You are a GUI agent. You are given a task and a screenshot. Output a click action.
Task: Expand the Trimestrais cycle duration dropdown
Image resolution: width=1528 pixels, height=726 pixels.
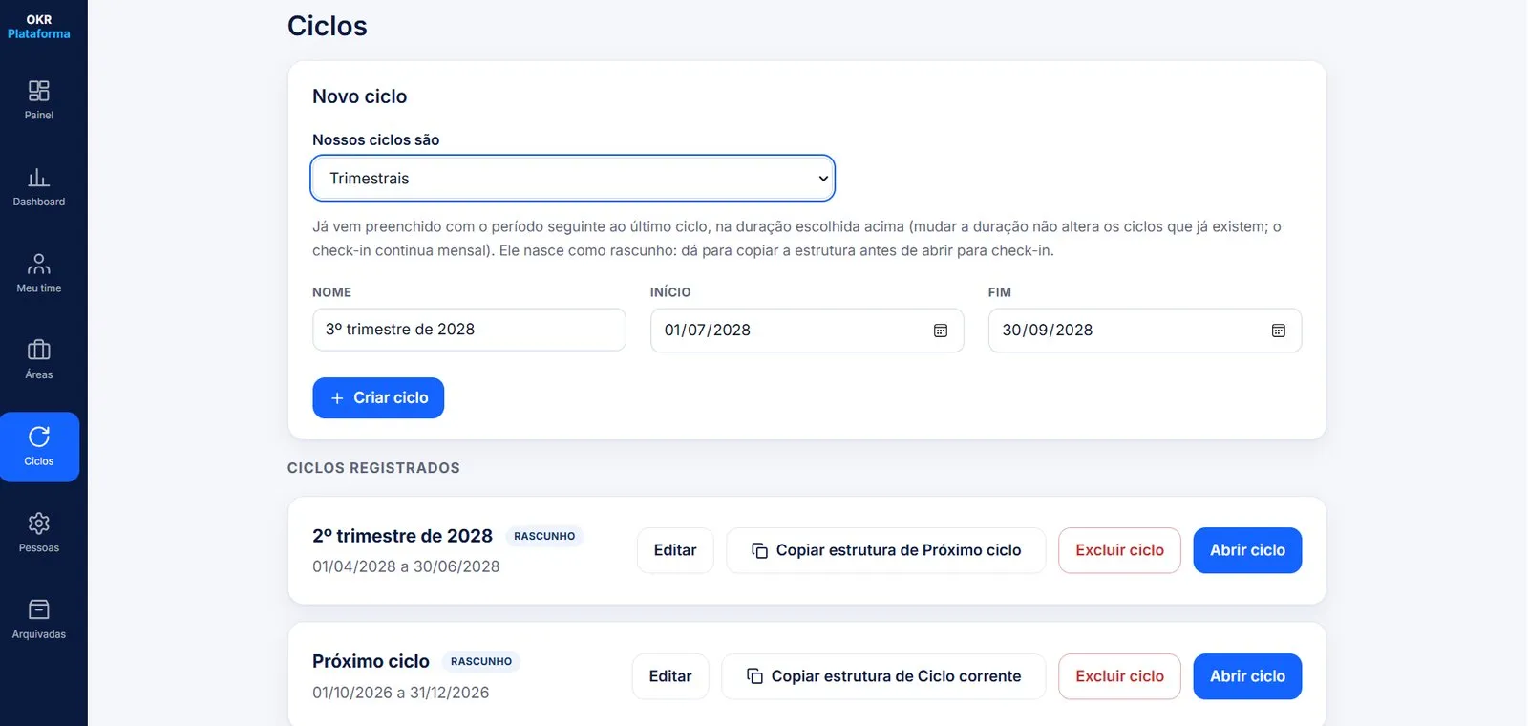[573, 179]
